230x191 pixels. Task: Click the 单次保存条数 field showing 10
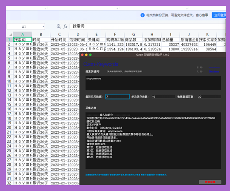pyautogui.click(x=163, y=97)
